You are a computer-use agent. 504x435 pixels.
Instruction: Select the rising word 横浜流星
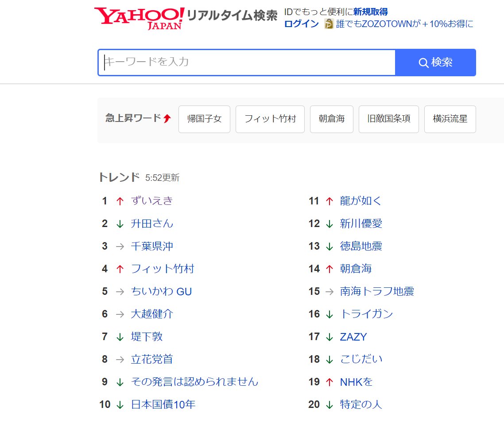[450, 119]
